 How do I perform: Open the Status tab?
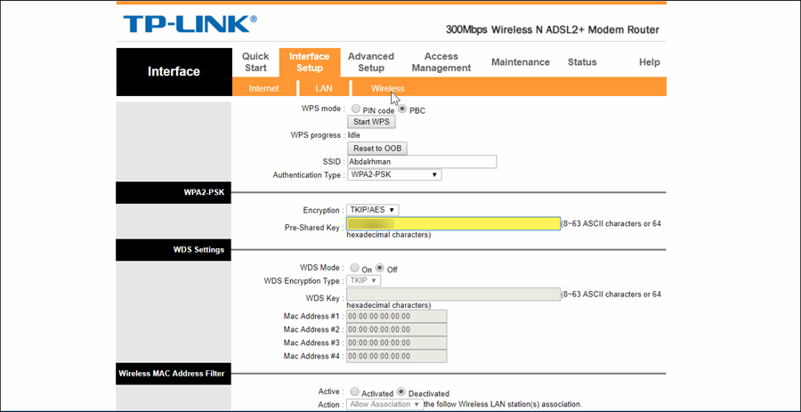click(582, 62)
